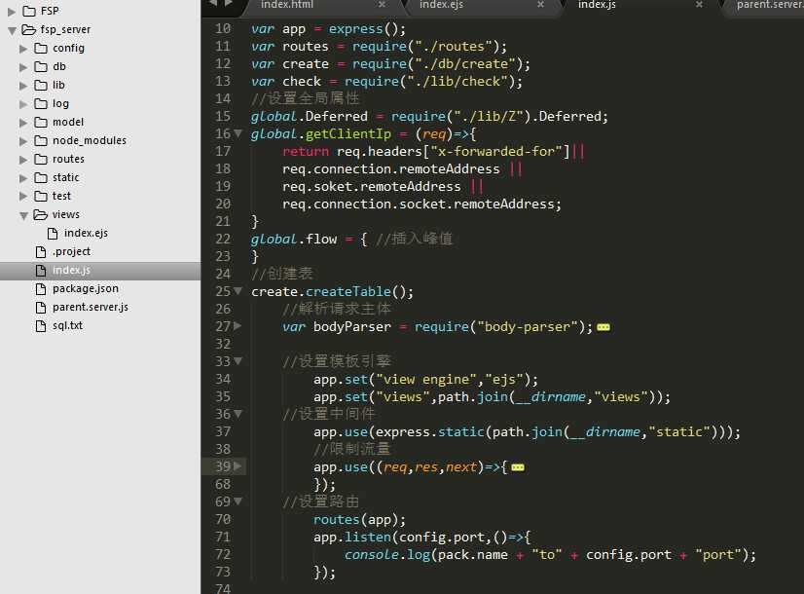Expand the log folder arrow
The height and width of the screenshot is (594, 804).
point(23,104)
